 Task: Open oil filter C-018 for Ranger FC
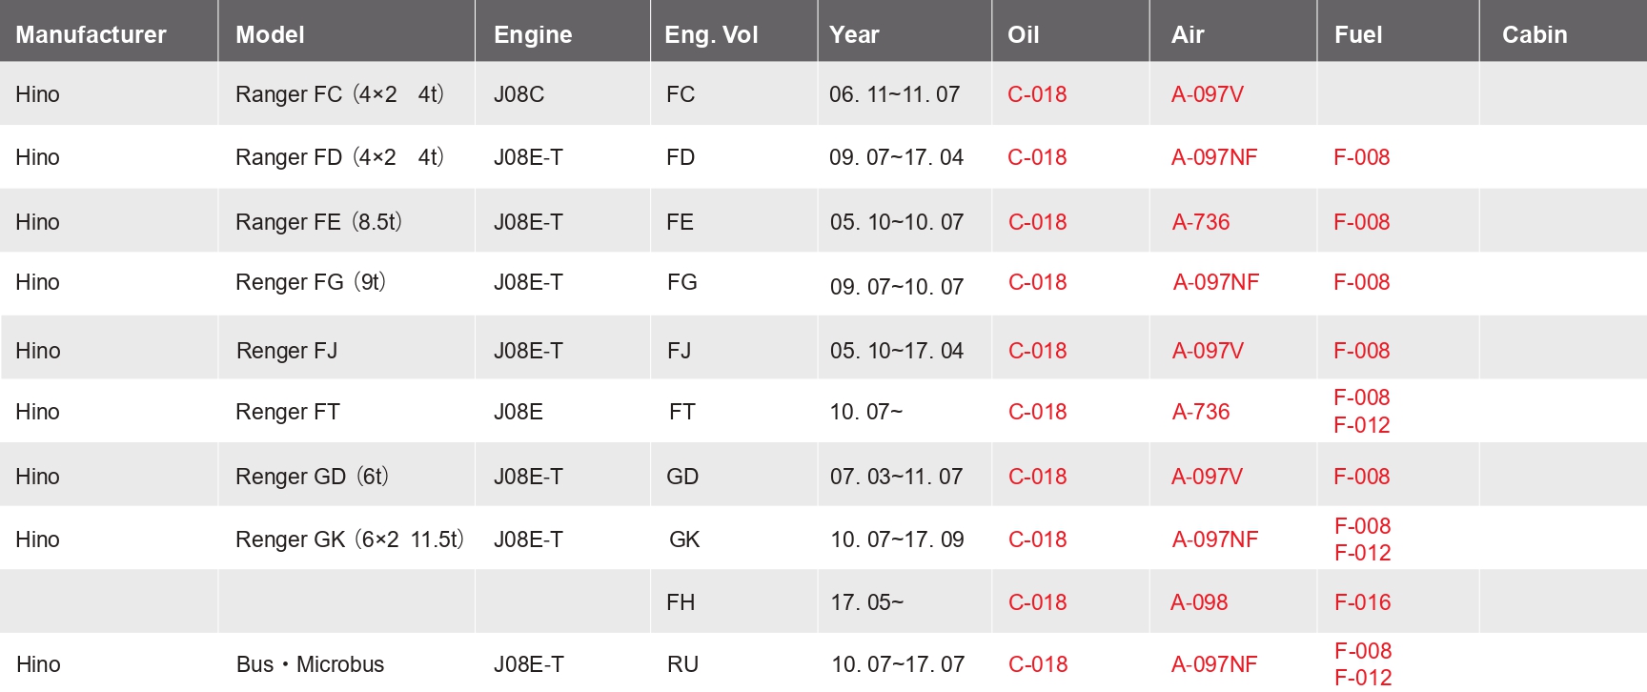pyautogui.click(x=1037, y=94)
